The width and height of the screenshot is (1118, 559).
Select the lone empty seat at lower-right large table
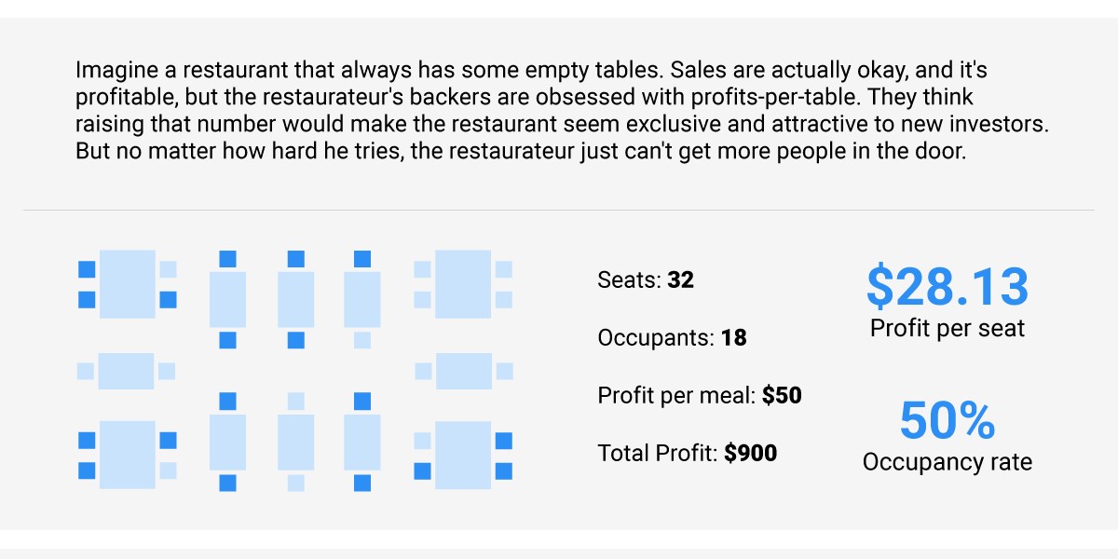pos(422,441)
